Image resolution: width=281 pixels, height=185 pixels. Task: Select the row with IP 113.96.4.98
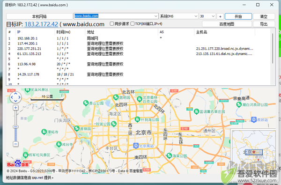pos(138,64)
